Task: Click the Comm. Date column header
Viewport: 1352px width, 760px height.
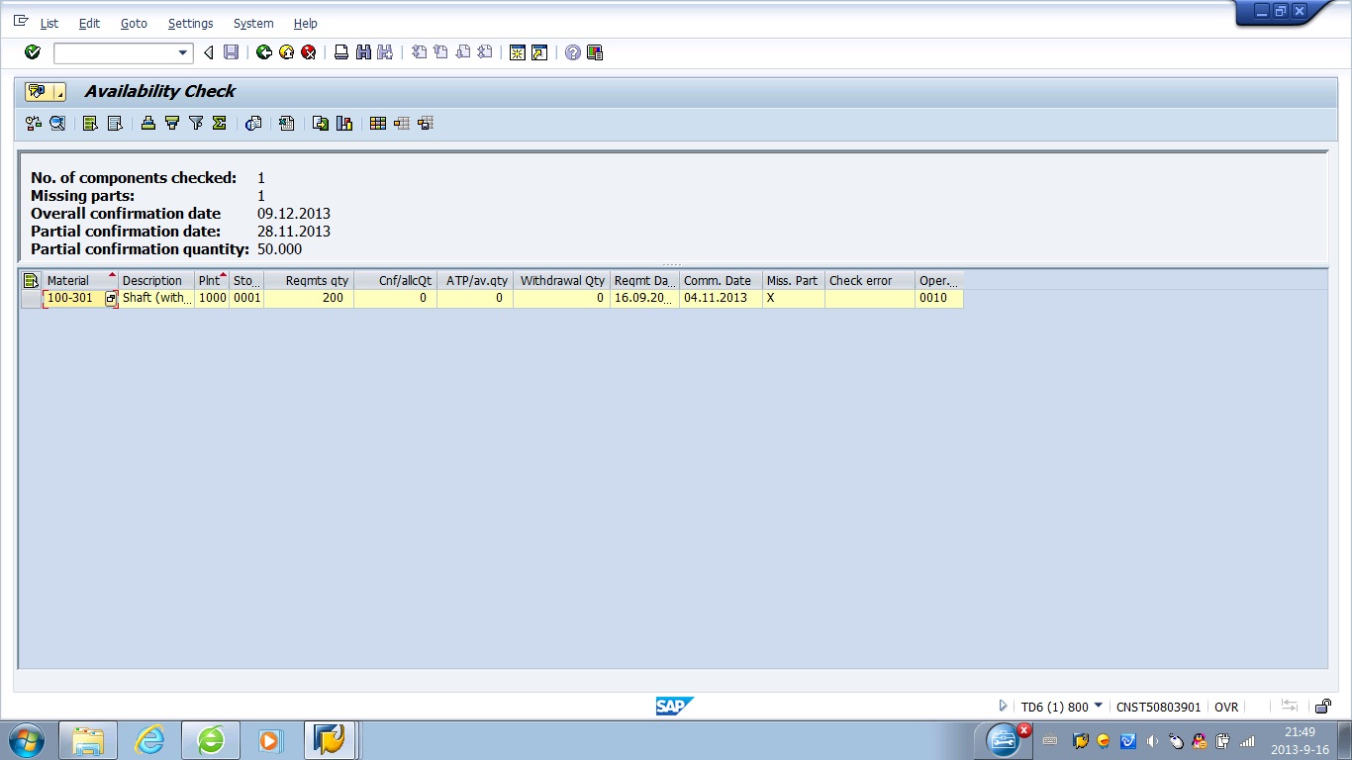Action: [719, 281]
